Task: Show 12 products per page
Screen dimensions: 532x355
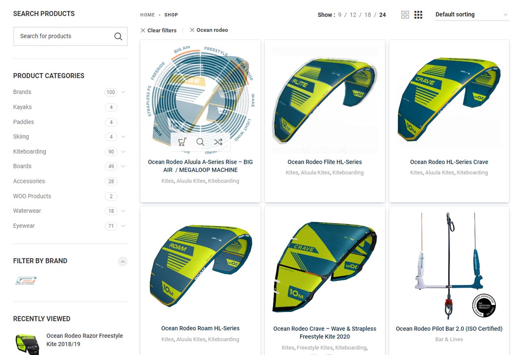Action: (353, 15)
